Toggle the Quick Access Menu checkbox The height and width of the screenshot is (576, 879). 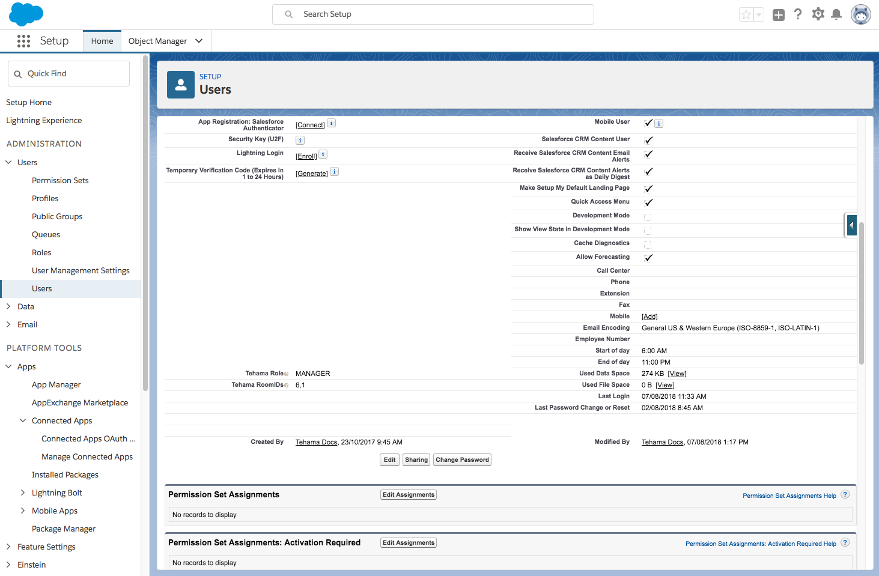tap(648, 203)
